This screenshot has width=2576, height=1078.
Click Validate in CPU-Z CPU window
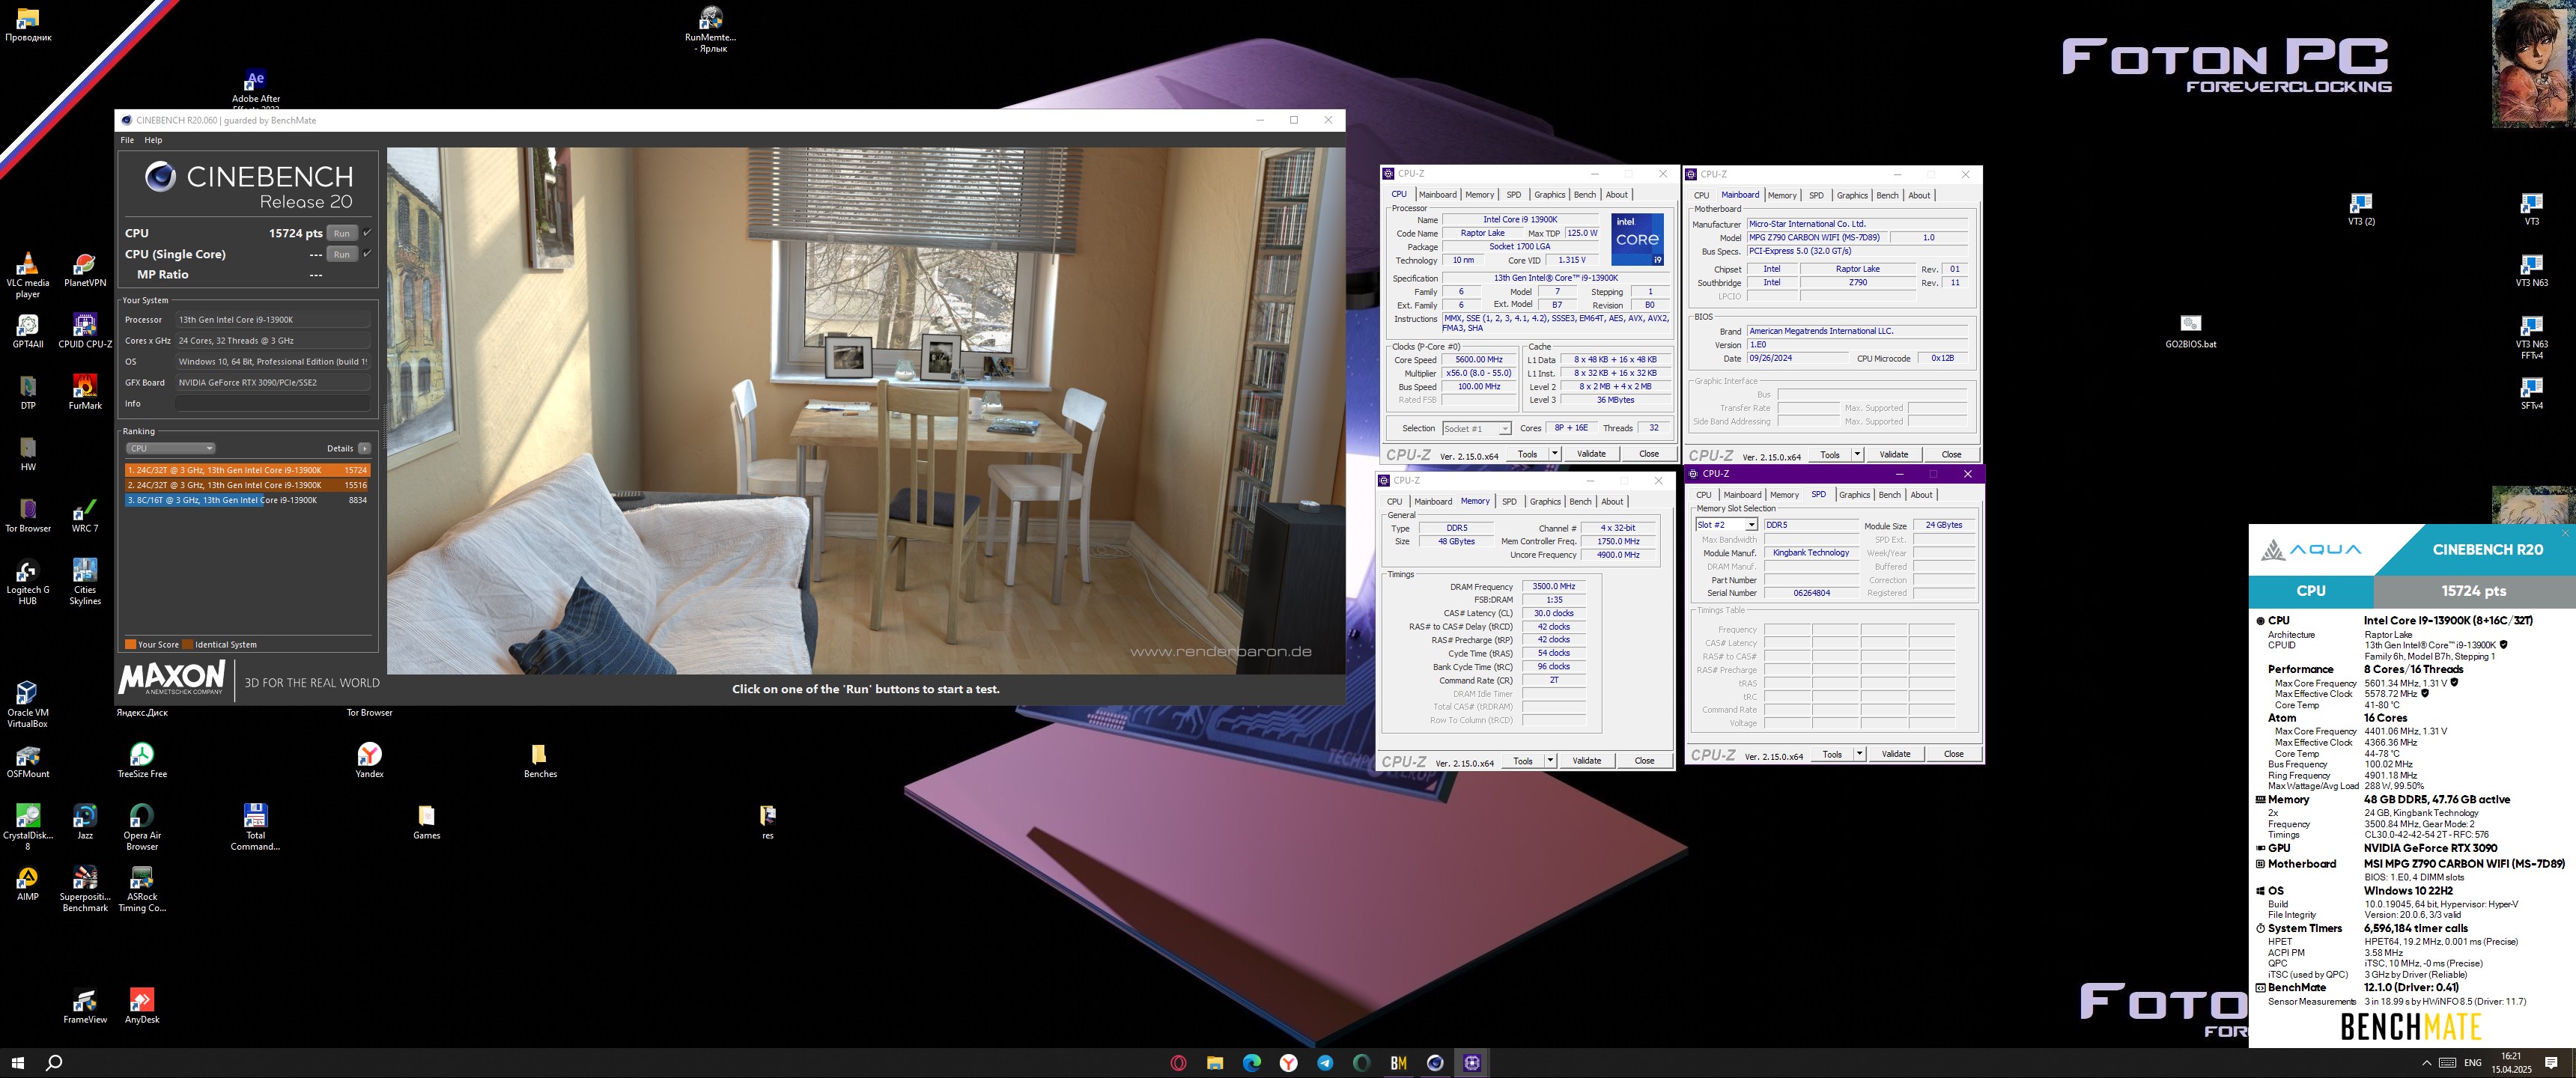tap(1591, 454)
